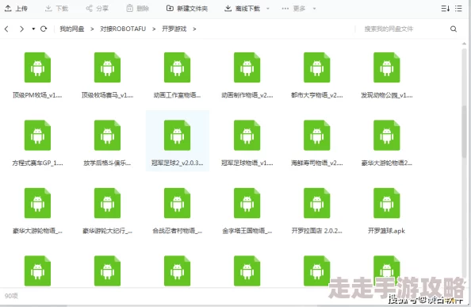Click the 顶级PM牧场_v1... file name
Screen dimensions: 471x307
pyautogui.click(x=37, y=95)
